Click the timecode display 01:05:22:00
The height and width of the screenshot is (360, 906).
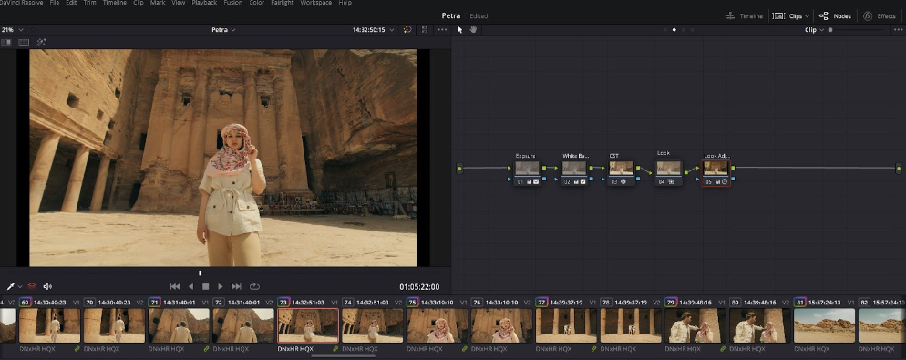pos(419,286)
